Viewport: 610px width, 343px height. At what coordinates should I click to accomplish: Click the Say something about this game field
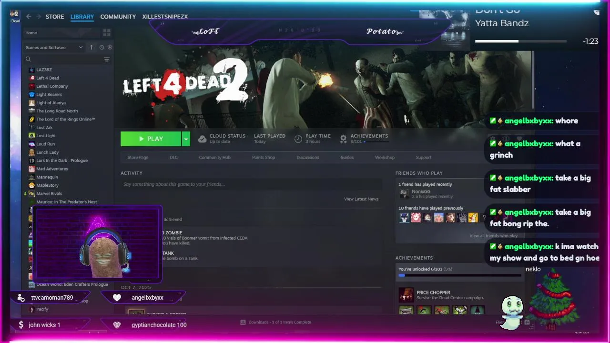(251, 184)
